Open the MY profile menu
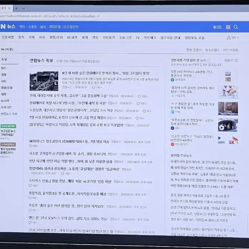 point(233,38)
